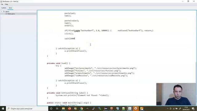Image resolution: width=197 pixels, height=111 pixels.
Task: Select the demo folder in project tree
Action: point(7,11)
